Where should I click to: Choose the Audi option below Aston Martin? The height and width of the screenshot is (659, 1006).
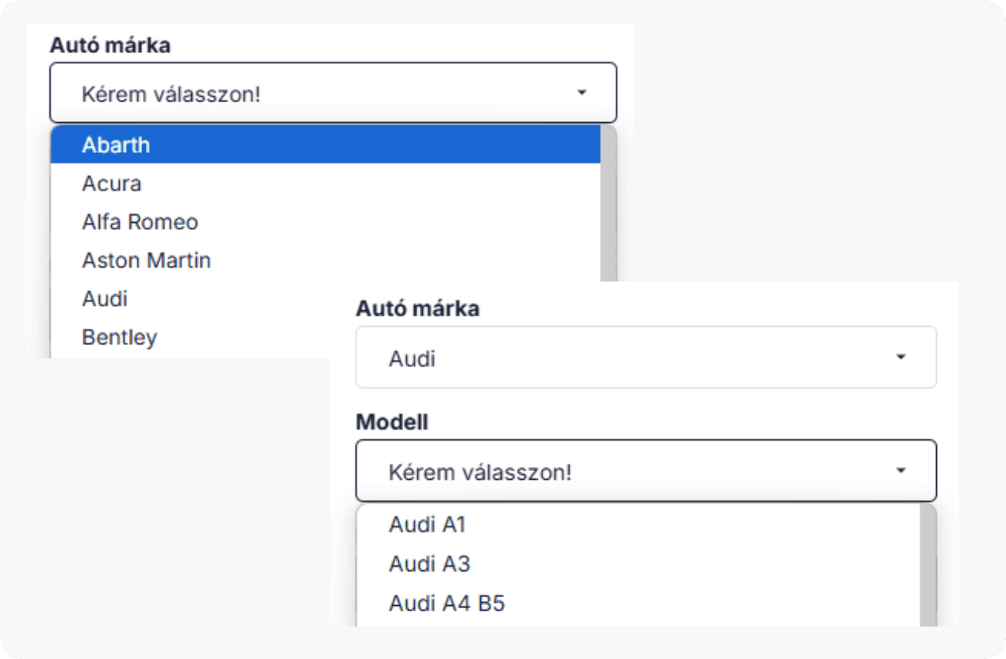click(105, 299)
